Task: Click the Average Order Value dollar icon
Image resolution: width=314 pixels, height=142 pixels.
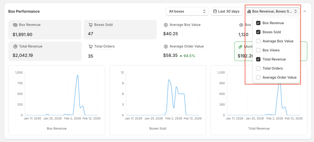Action: tap(166, 47)
